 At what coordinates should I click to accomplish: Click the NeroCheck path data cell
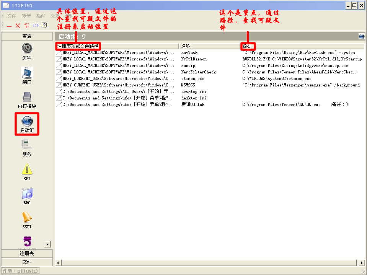[x=300, y=72]
